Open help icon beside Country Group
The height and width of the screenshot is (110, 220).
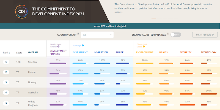pos(78,34)
